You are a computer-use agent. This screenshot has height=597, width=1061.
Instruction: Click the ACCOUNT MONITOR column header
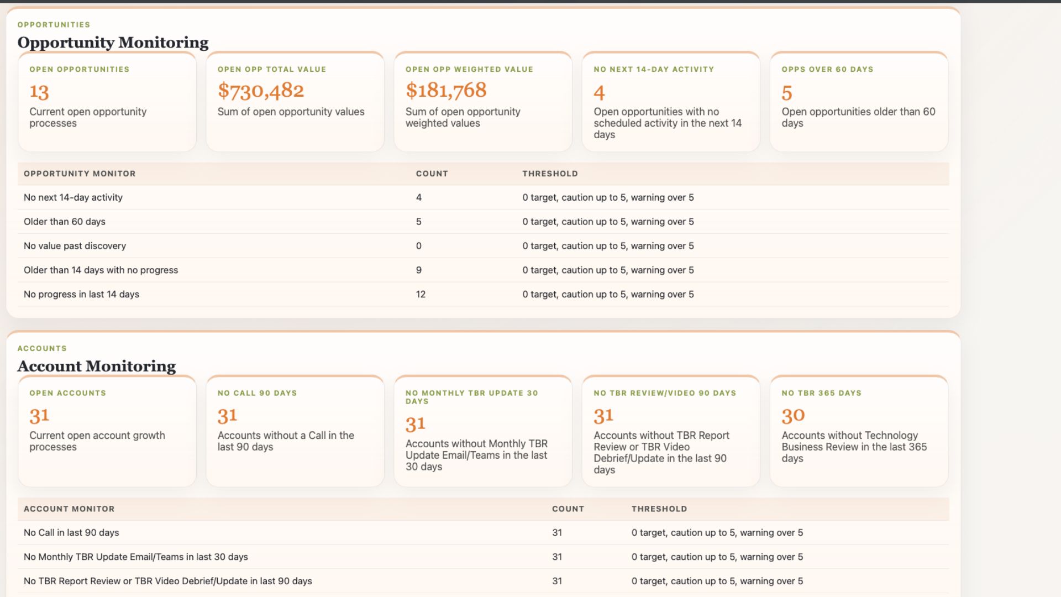[x=69, y=509]
